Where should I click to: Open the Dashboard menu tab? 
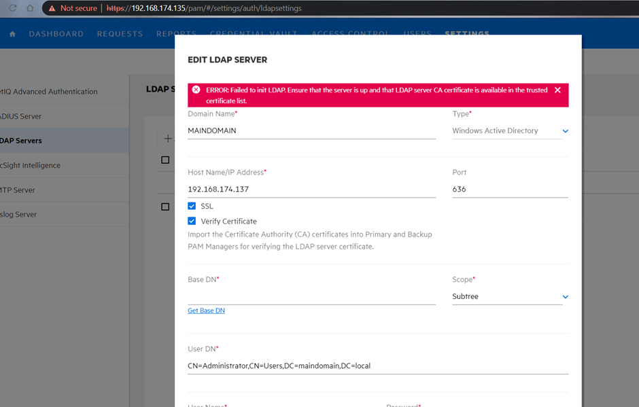[x=56, y=34]
